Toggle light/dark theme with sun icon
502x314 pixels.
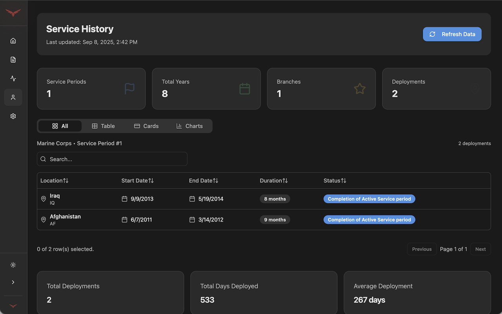13,265
